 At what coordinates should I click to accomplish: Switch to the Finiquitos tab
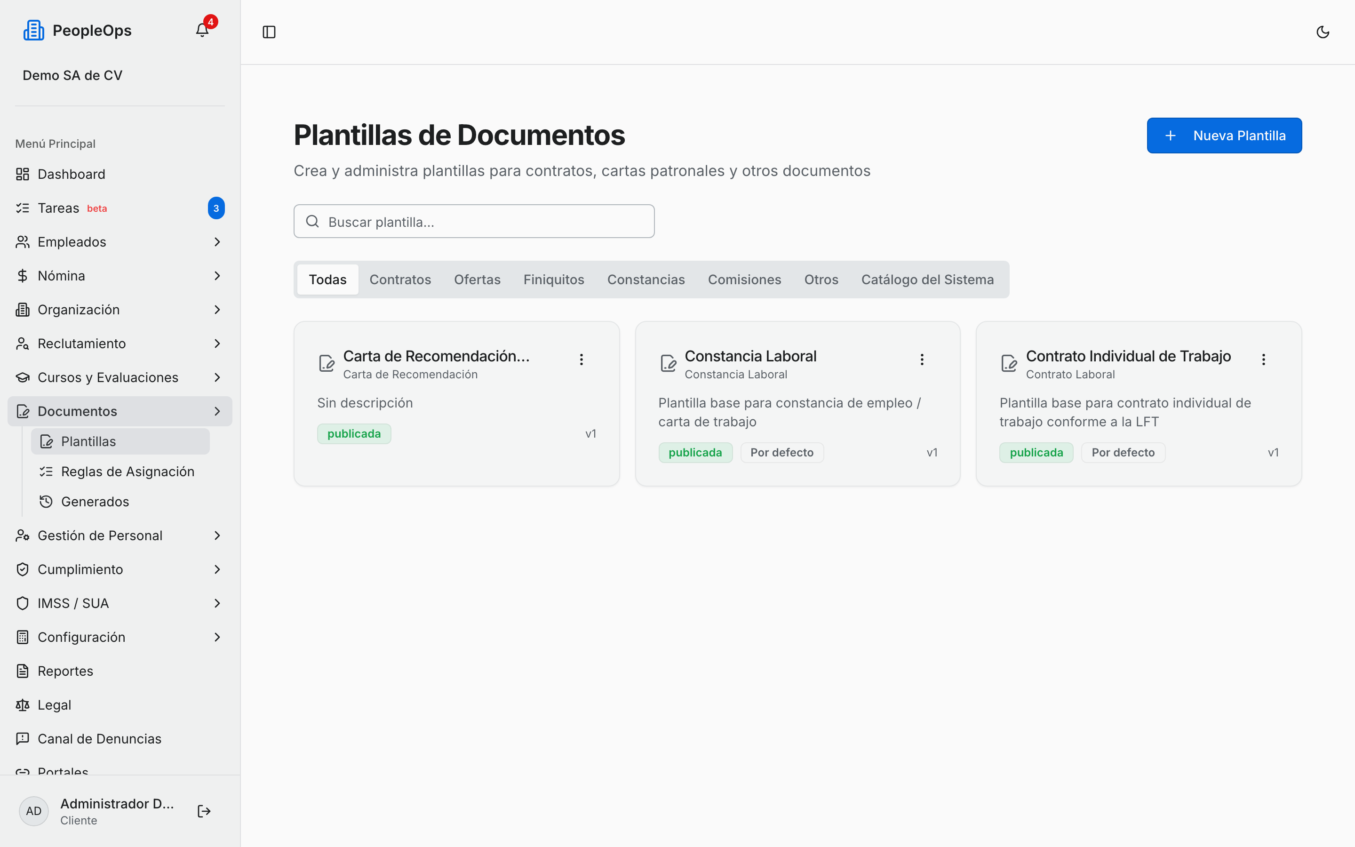tap(554, 280)
